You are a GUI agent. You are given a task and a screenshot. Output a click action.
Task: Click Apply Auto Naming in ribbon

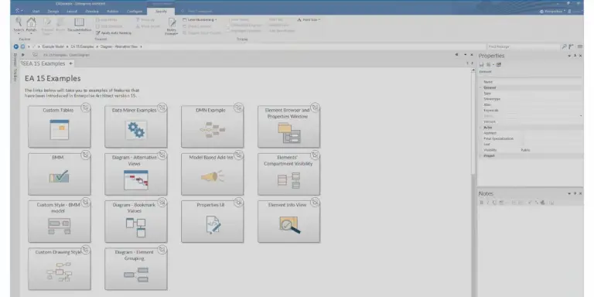point(113,33)
